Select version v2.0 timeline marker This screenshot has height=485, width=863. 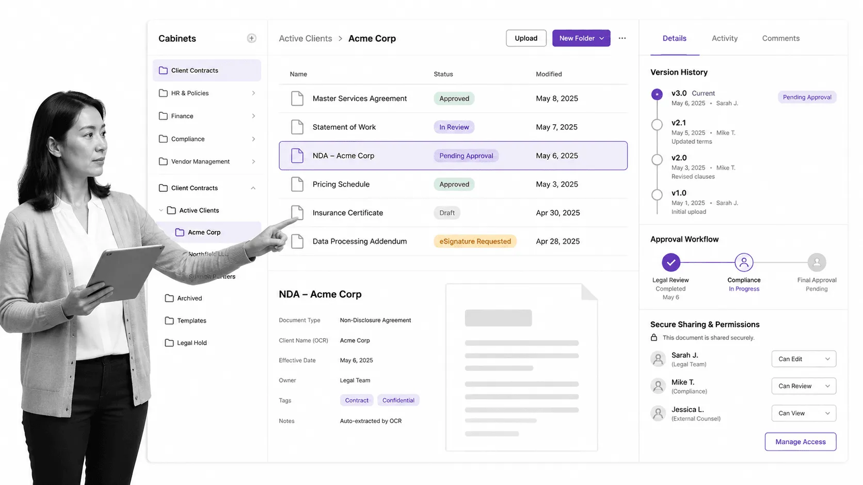point(657,160)
